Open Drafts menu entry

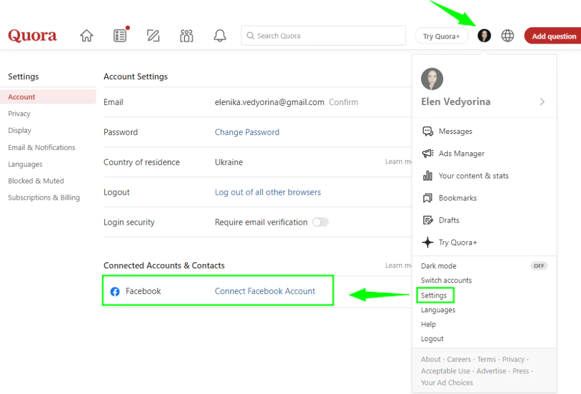(449, 220)
